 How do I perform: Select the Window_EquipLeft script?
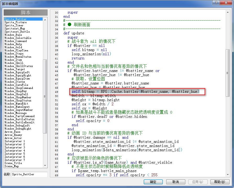tap(17, 72)
